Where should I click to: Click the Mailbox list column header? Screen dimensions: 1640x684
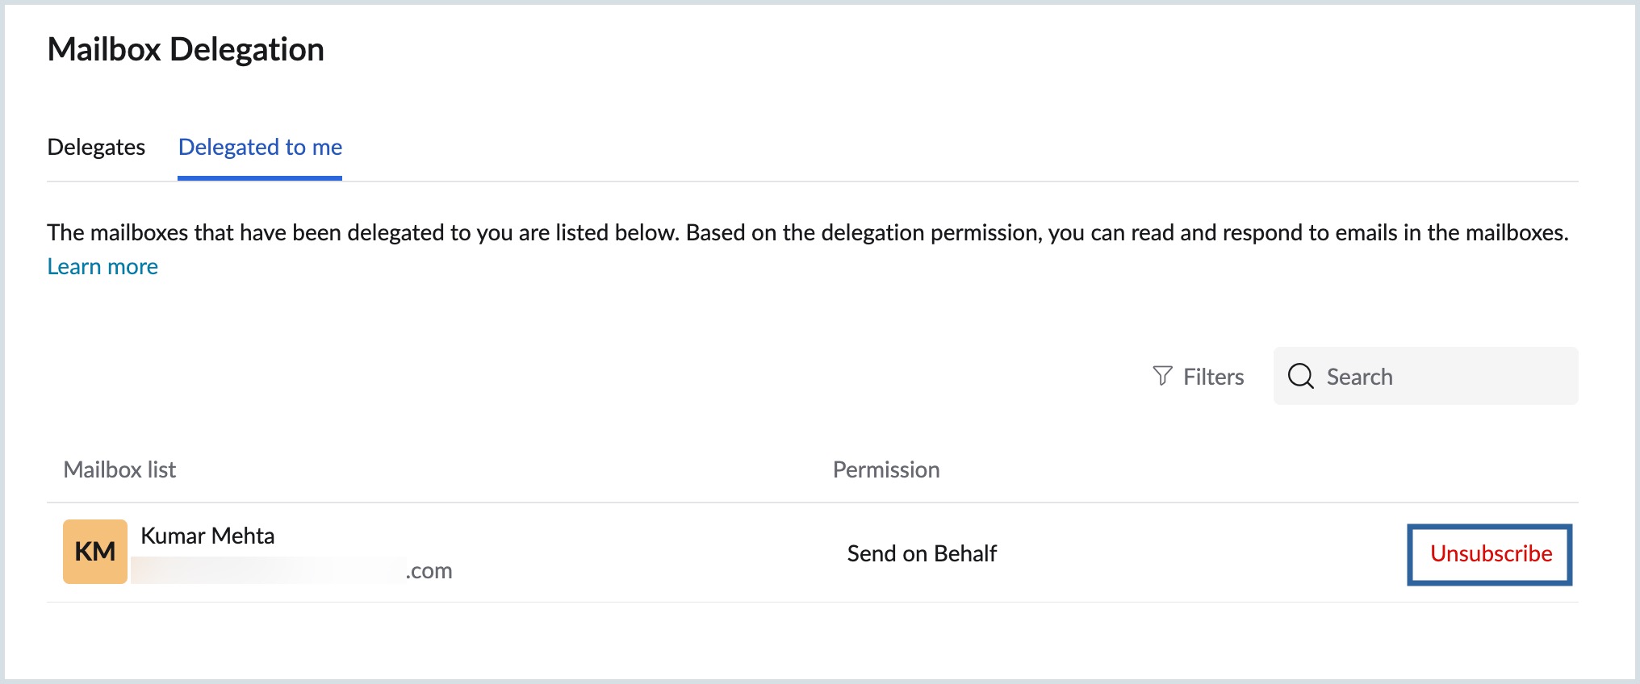click(119, 469)
